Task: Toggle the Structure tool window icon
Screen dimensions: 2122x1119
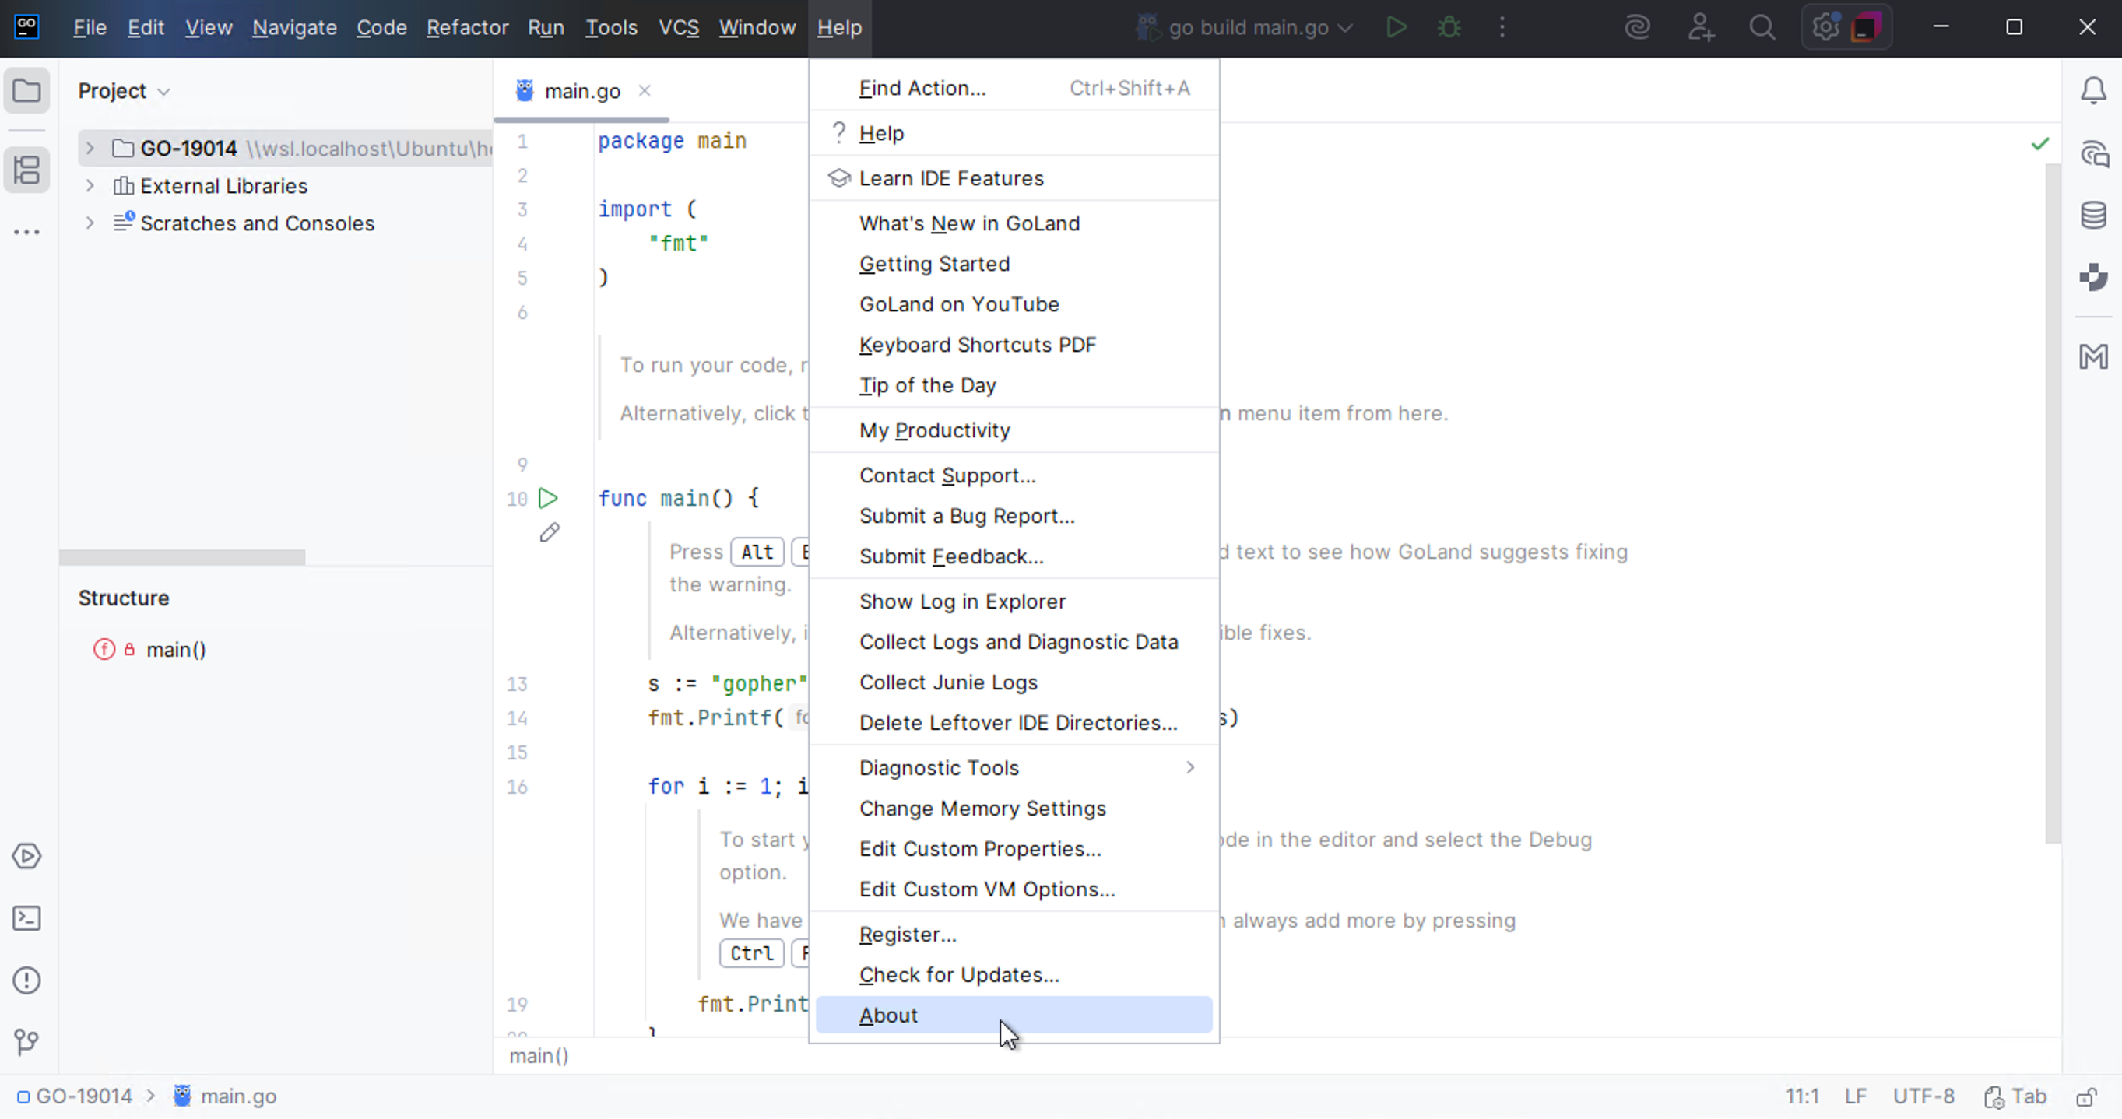Action: point(26,170)
